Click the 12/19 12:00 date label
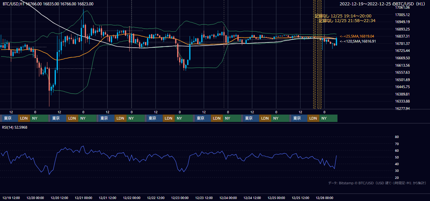This screenshot has height=201, width=430. point(11,198)
